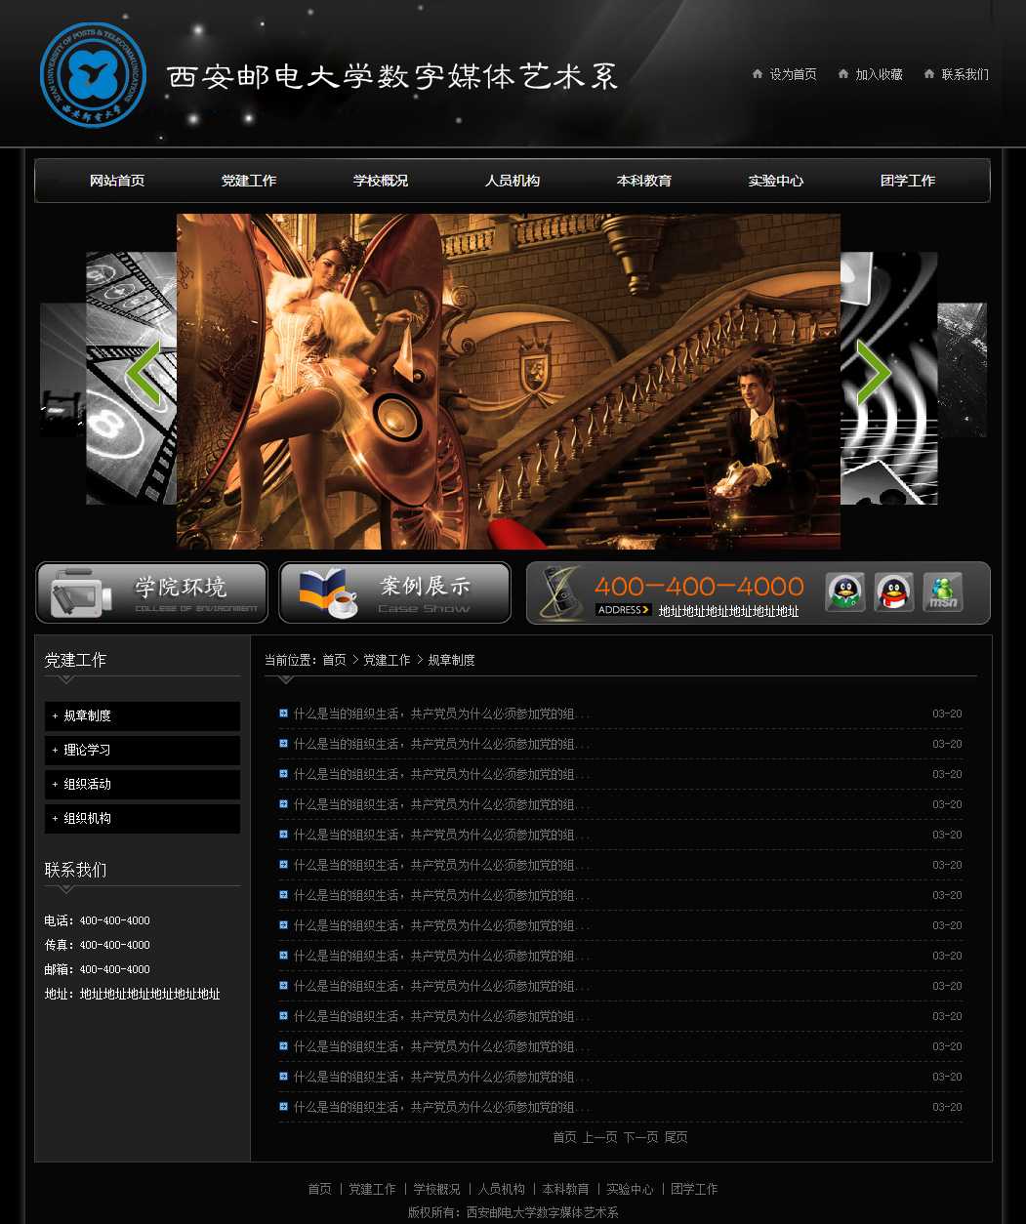Go to 下一页 in the pagination

(640, 1137)
